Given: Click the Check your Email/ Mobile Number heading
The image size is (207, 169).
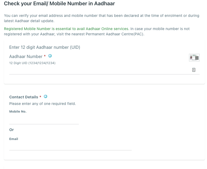Looking at the screenshot, I should [x=59, y=3].
